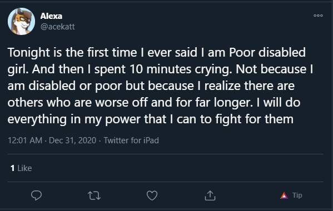Open the 12:01 AM timestamp link
The width and height of the screenshot is (333, 211).
click(25, 140)
